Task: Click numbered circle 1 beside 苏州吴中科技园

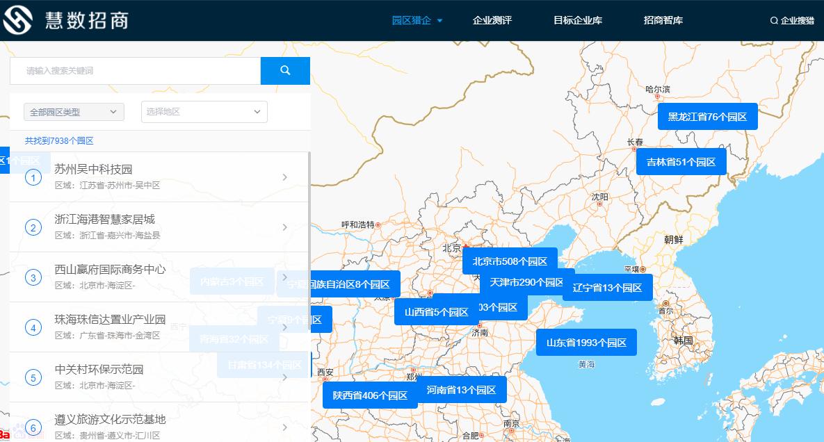Action: point(33,175)
